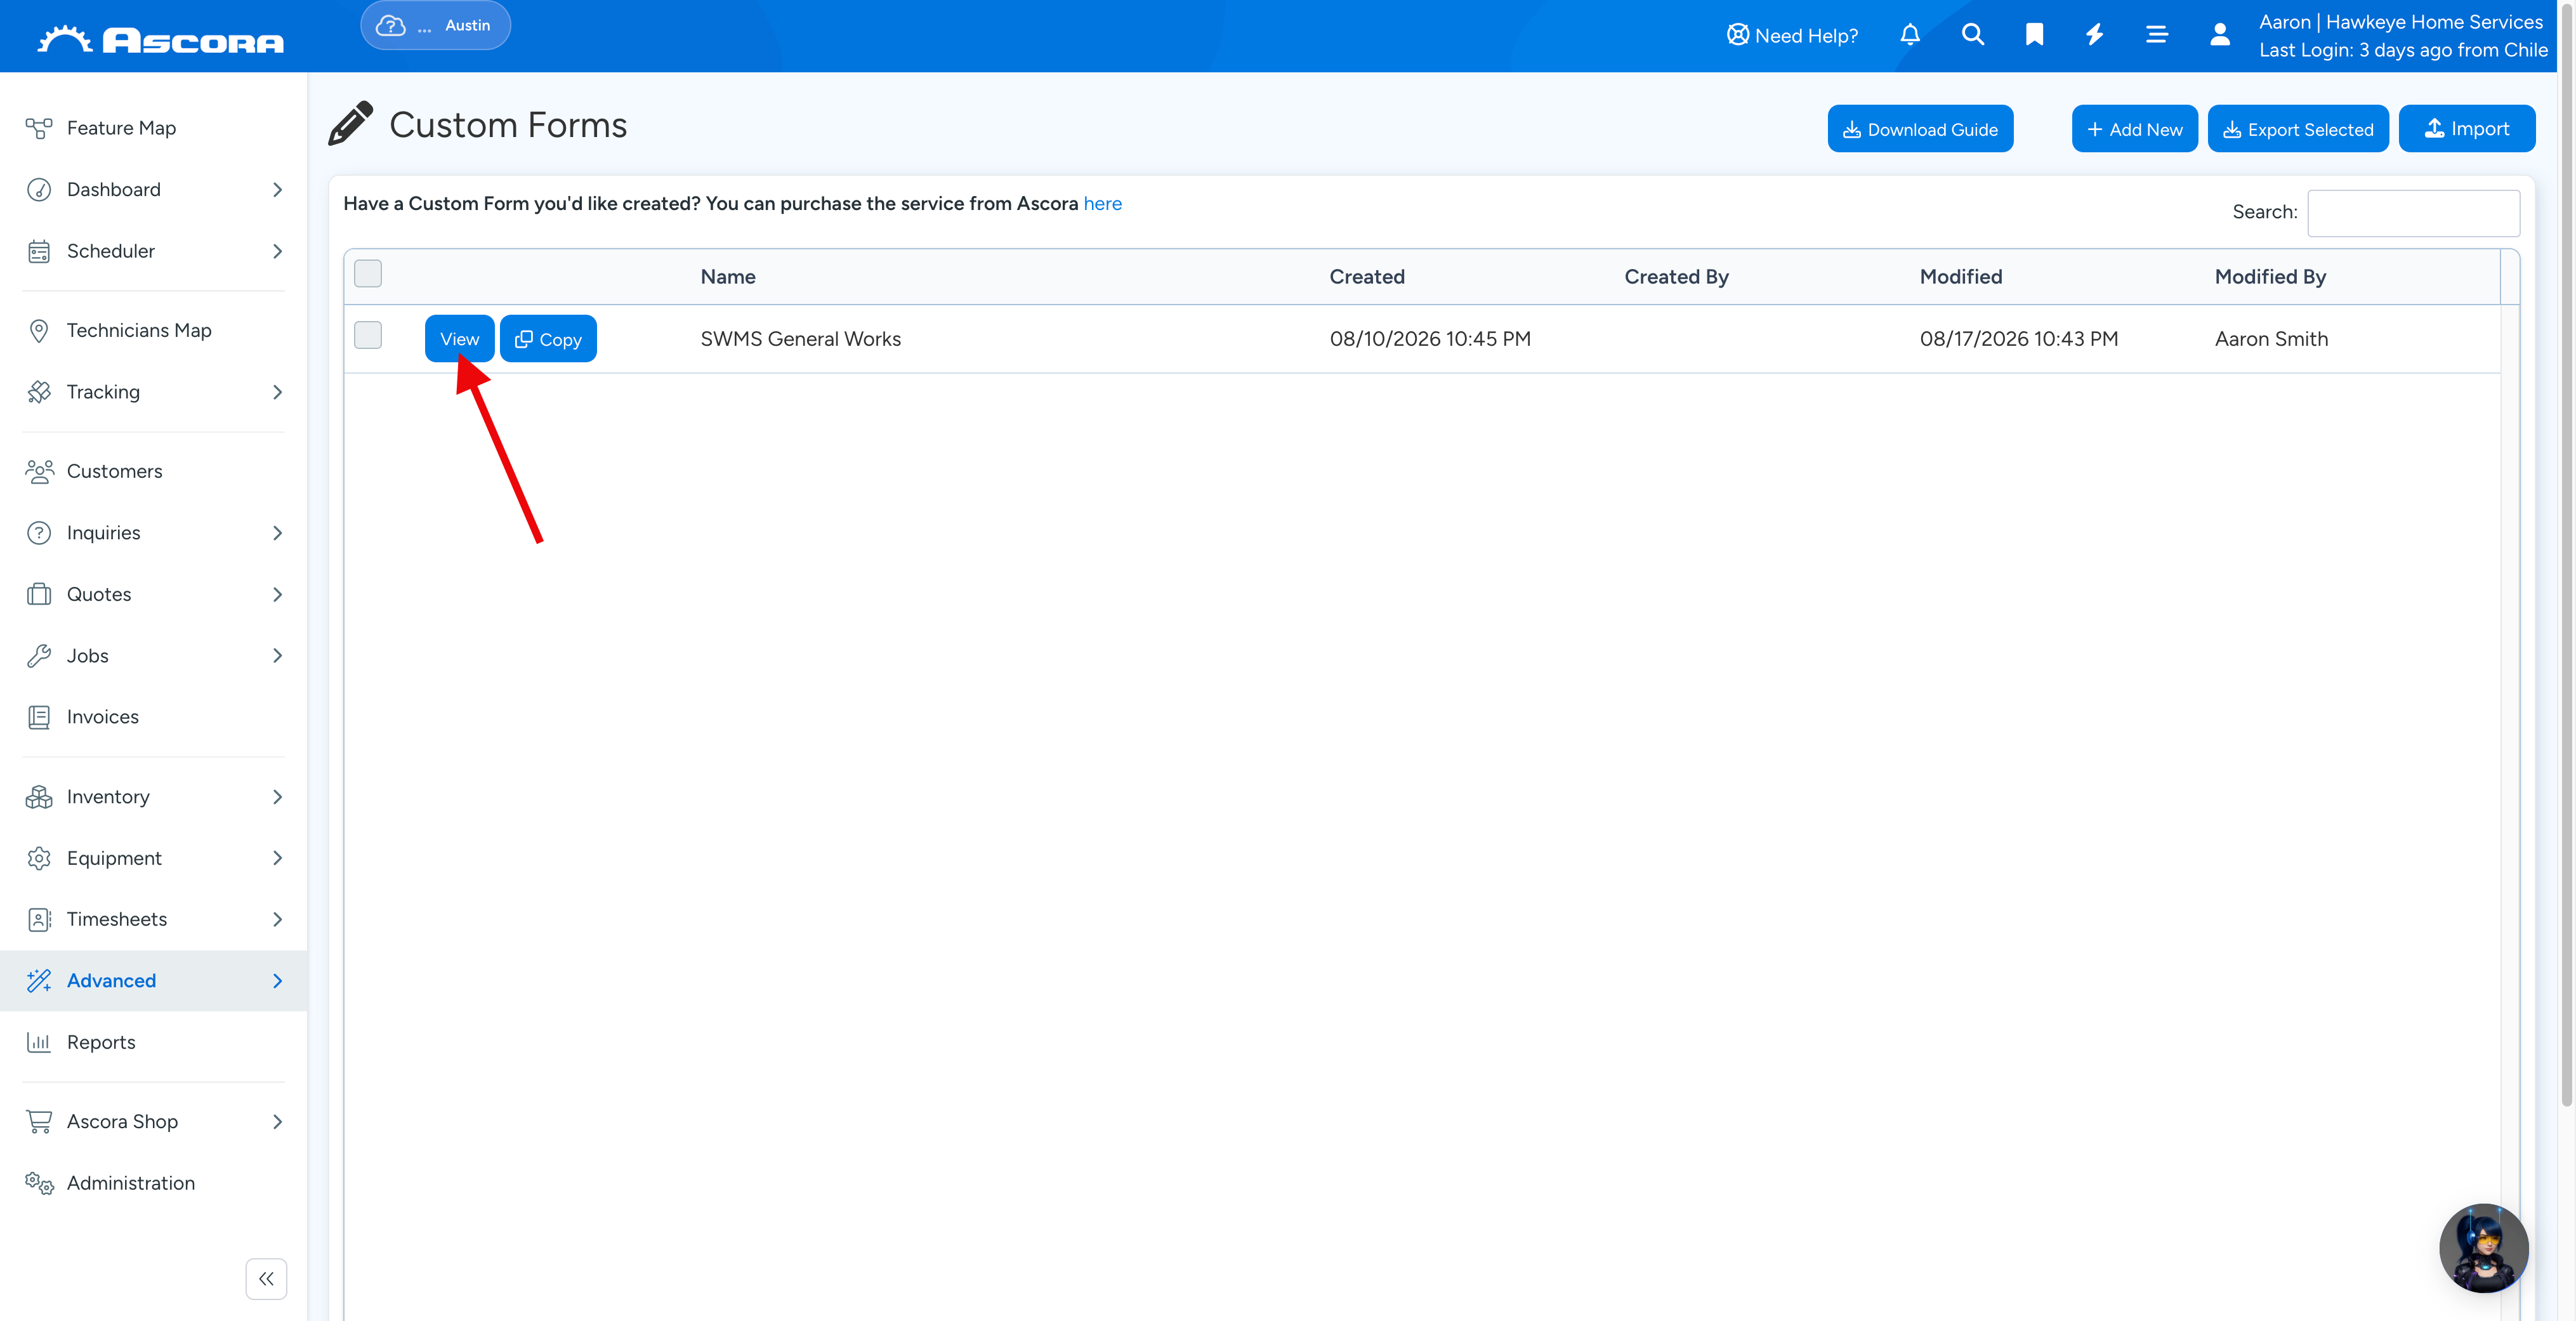
Task: Tick the SWMS General Works row checkbox
Action: pyautogui.click(x=368, y=335)
